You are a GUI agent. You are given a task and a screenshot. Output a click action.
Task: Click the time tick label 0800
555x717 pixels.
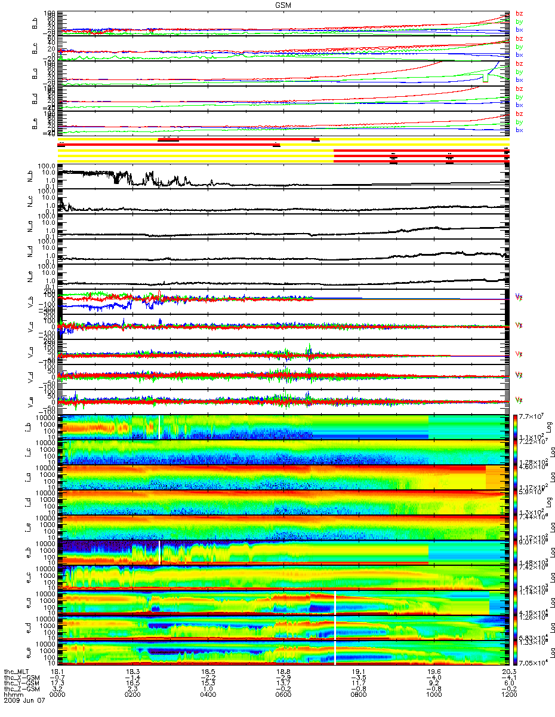pyautogui.click(x=358, y=695)
